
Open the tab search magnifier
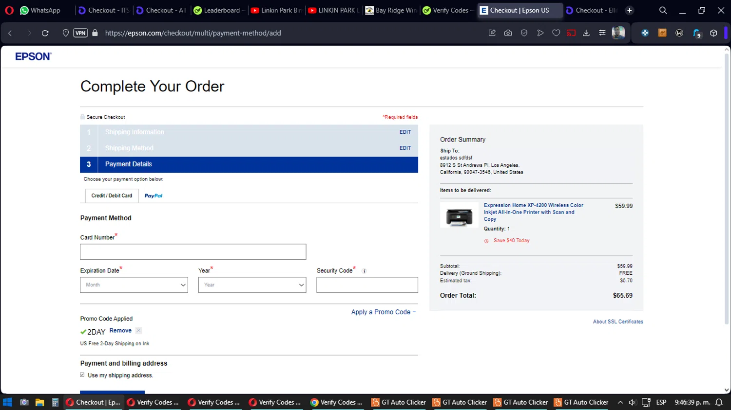coord(663,10)
